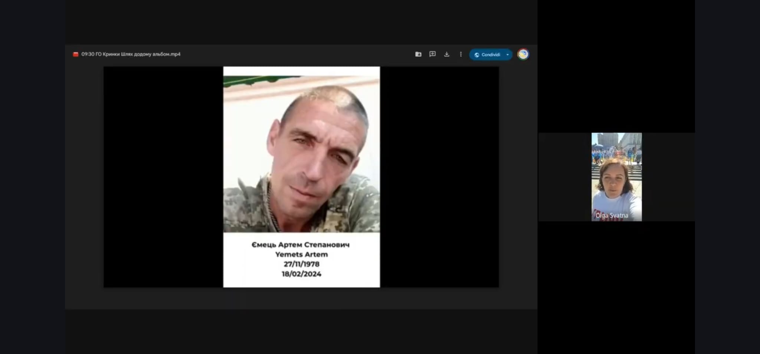Image resolution: width=760 pixels, height=354 pixels.
Task: Expand the Condividi dropdown arrow
Action: click(508, 55)
